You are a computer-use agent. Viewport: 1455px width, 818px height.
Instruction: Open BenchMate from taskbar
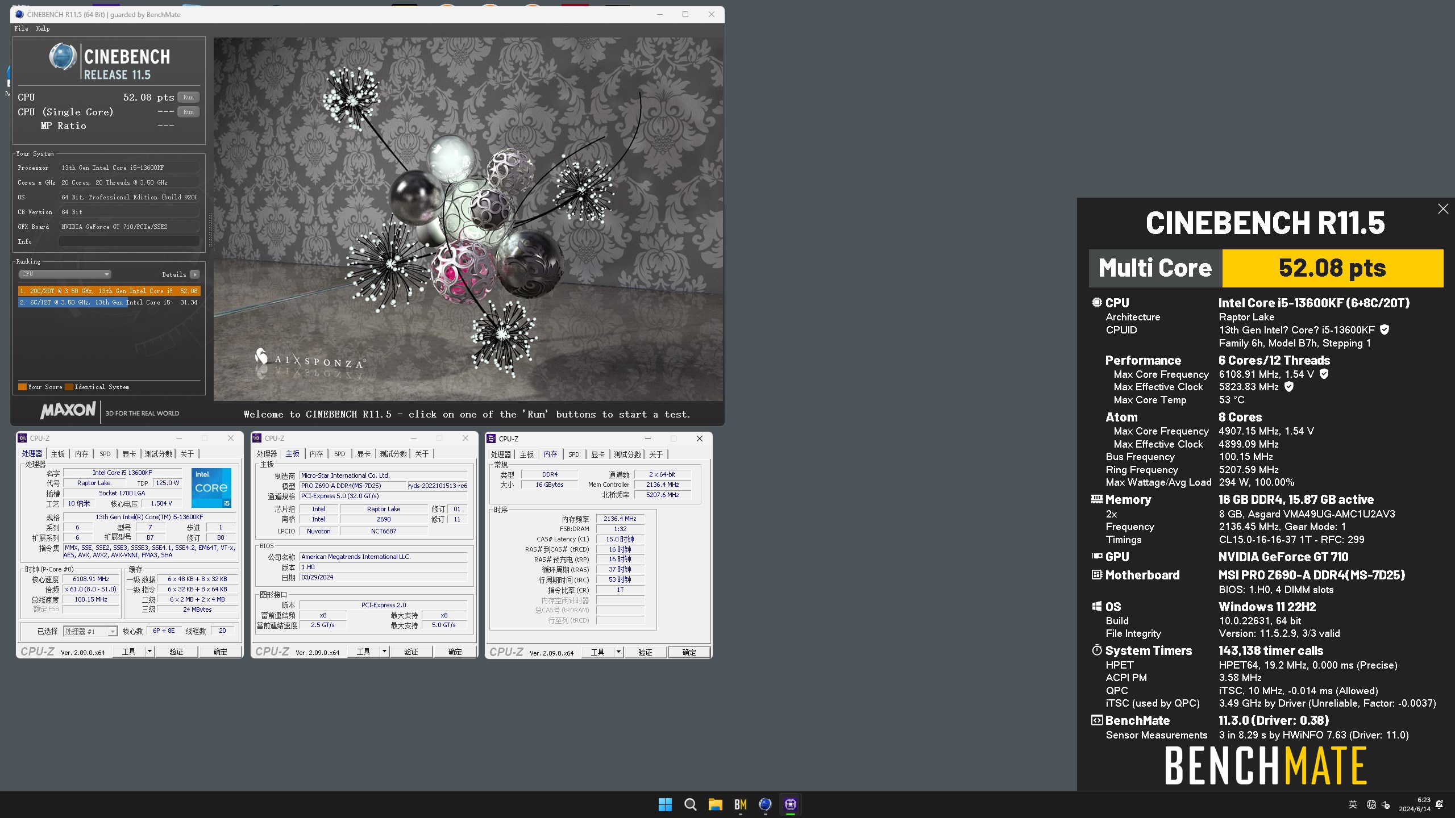pyautogui.click(x=740, y=804)
